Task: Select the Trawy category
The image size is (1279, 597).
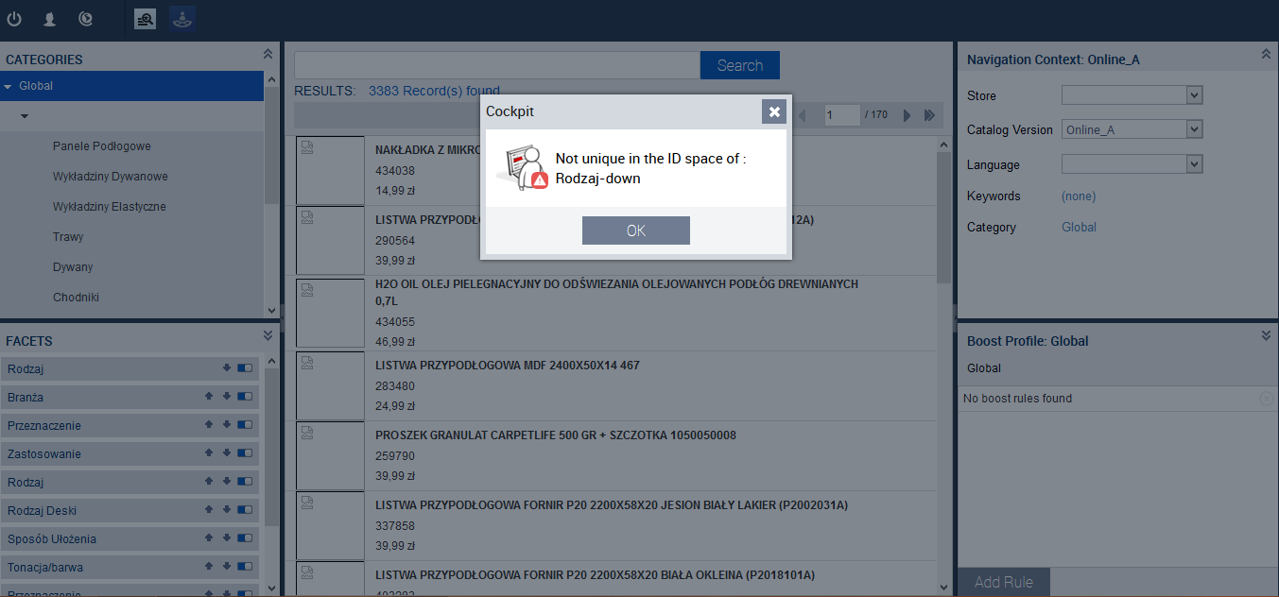Action: pos(68,237)
